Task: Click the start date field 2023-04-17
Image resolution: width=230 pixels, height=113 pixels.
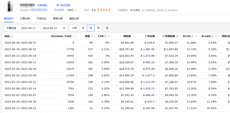Action: (28, 28)
